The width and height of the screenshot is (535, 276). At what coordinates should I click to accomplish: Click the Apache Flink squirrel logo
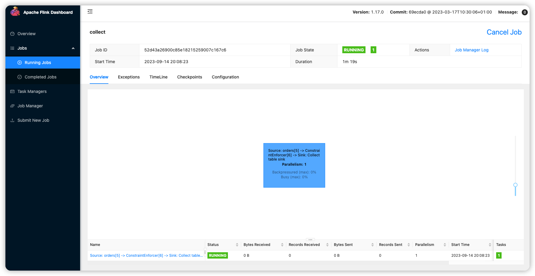click(x=15, y=12)
